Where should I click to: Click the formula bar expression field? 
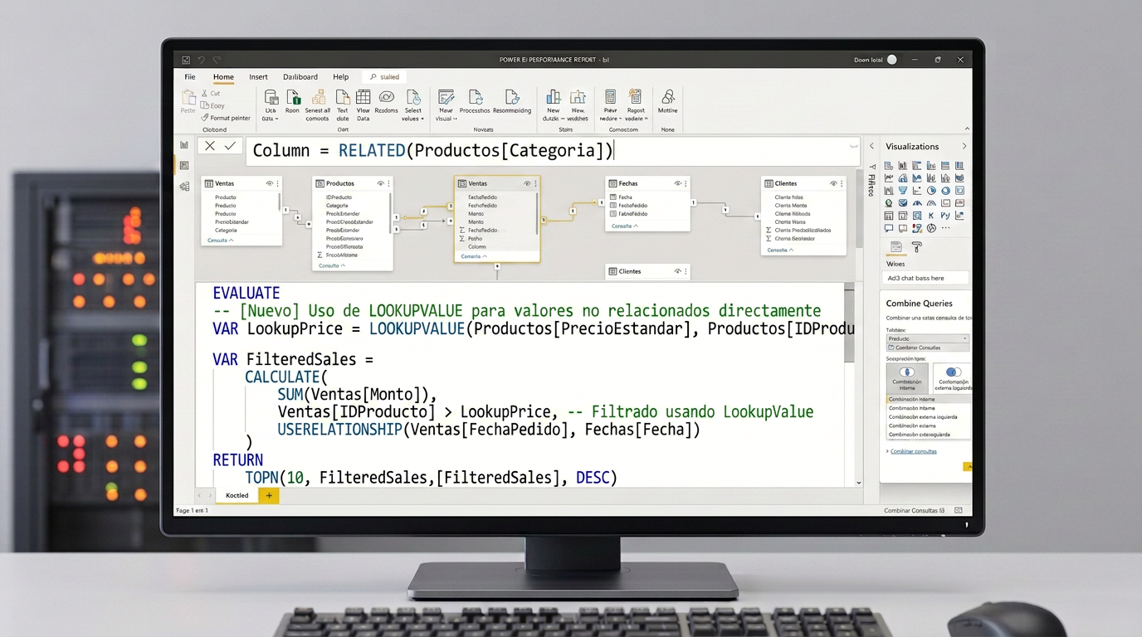coord(552,151)
